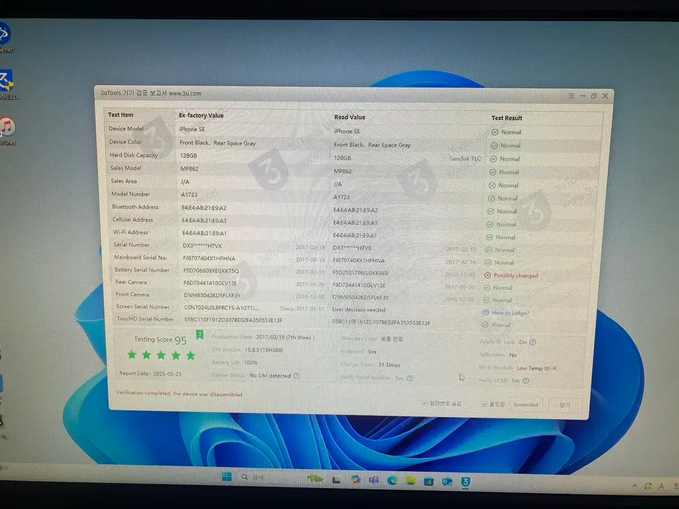679x509 pixels.
Task: Click the Test Item column header
Action: pos(121,115)
